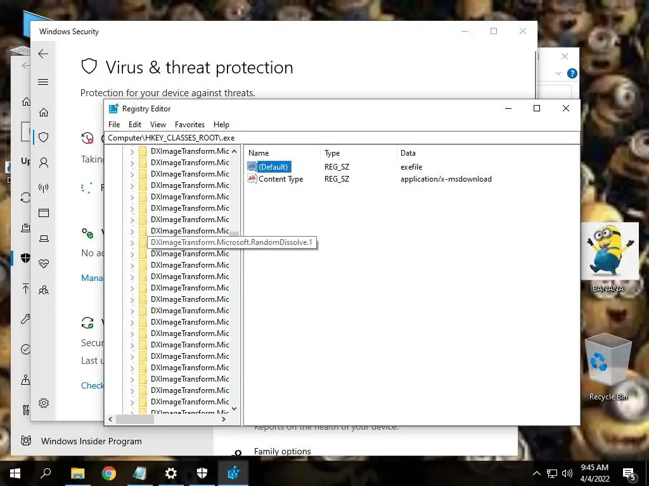Click the protection updates refresh icon
The width and height of the screenshot is (649, 486).
click(87, 323)
